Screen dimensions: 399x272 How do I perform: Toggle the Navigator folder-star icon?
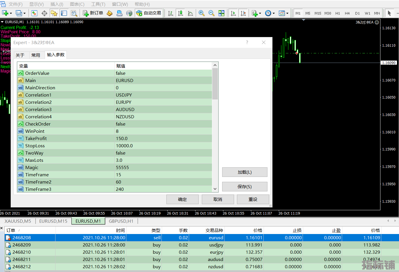(x=54, y=13)
